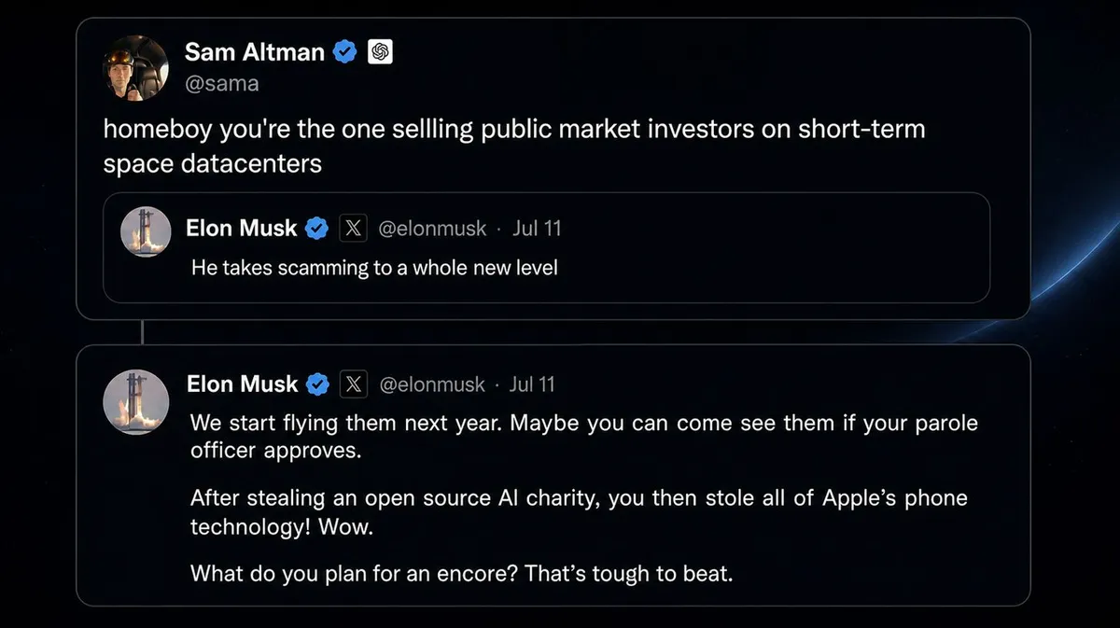
Task: Open @elonmusk handle in quoted tweet
Action: point(432,229)
